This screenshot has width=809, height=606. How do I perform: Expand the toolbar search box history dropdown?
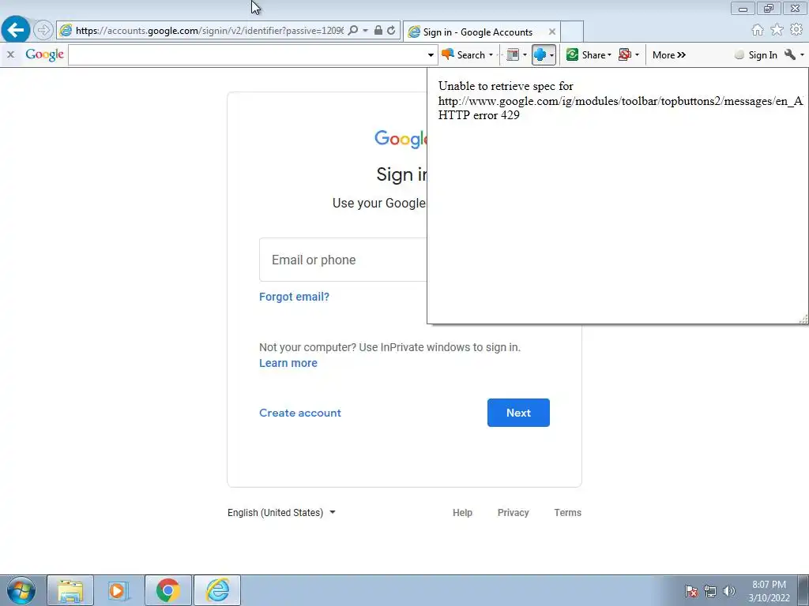coord(431,54)
